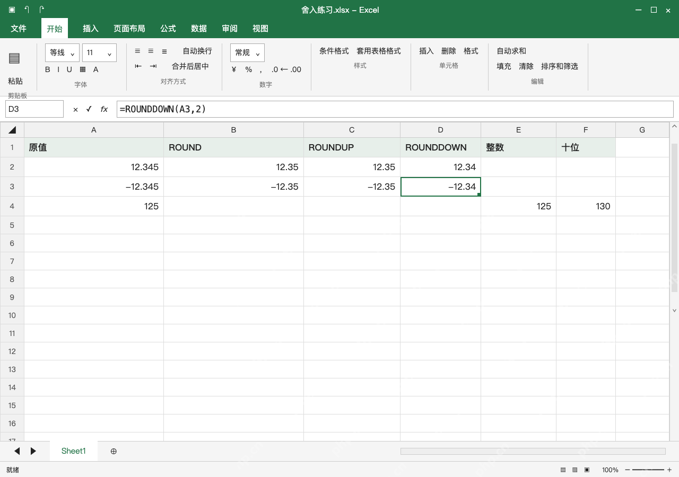The width and height of the screenshot is (679, 477).
Task: Click the font color A icon
Action: [96, 69]
